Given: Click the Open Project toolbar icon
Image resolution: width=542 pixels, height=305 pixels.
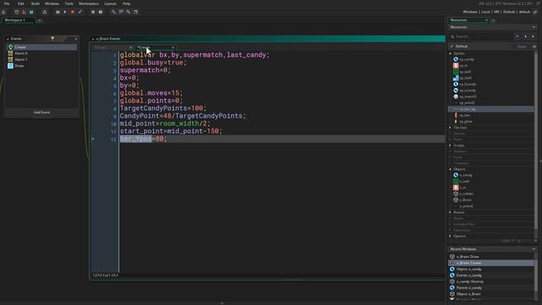Looking at the screenshot, I should [x=24, y=12].
